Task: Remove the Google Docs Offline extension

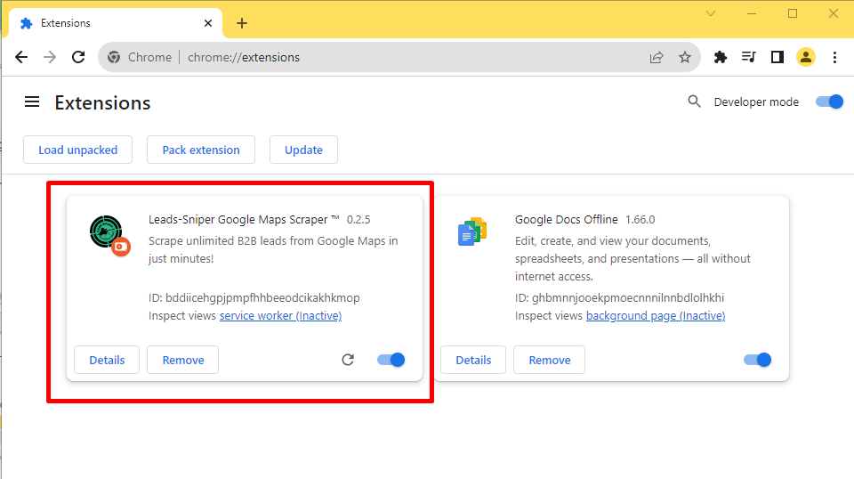Action: pos(550,360)
